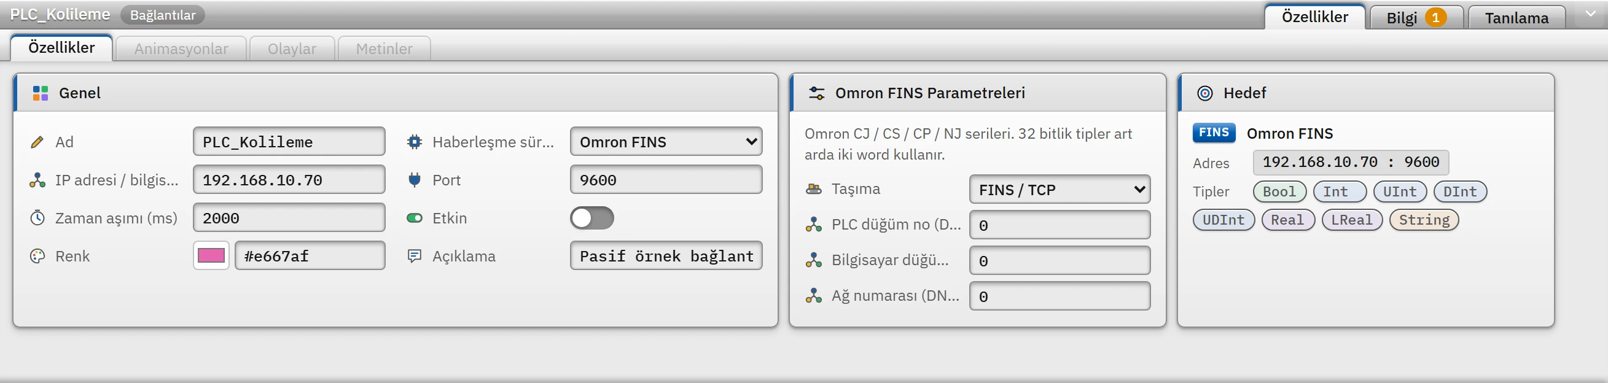The image size is (1608, 383).
Task: Click the IP adresi field 192.168.10.70
Action: (x=289, y=180)
